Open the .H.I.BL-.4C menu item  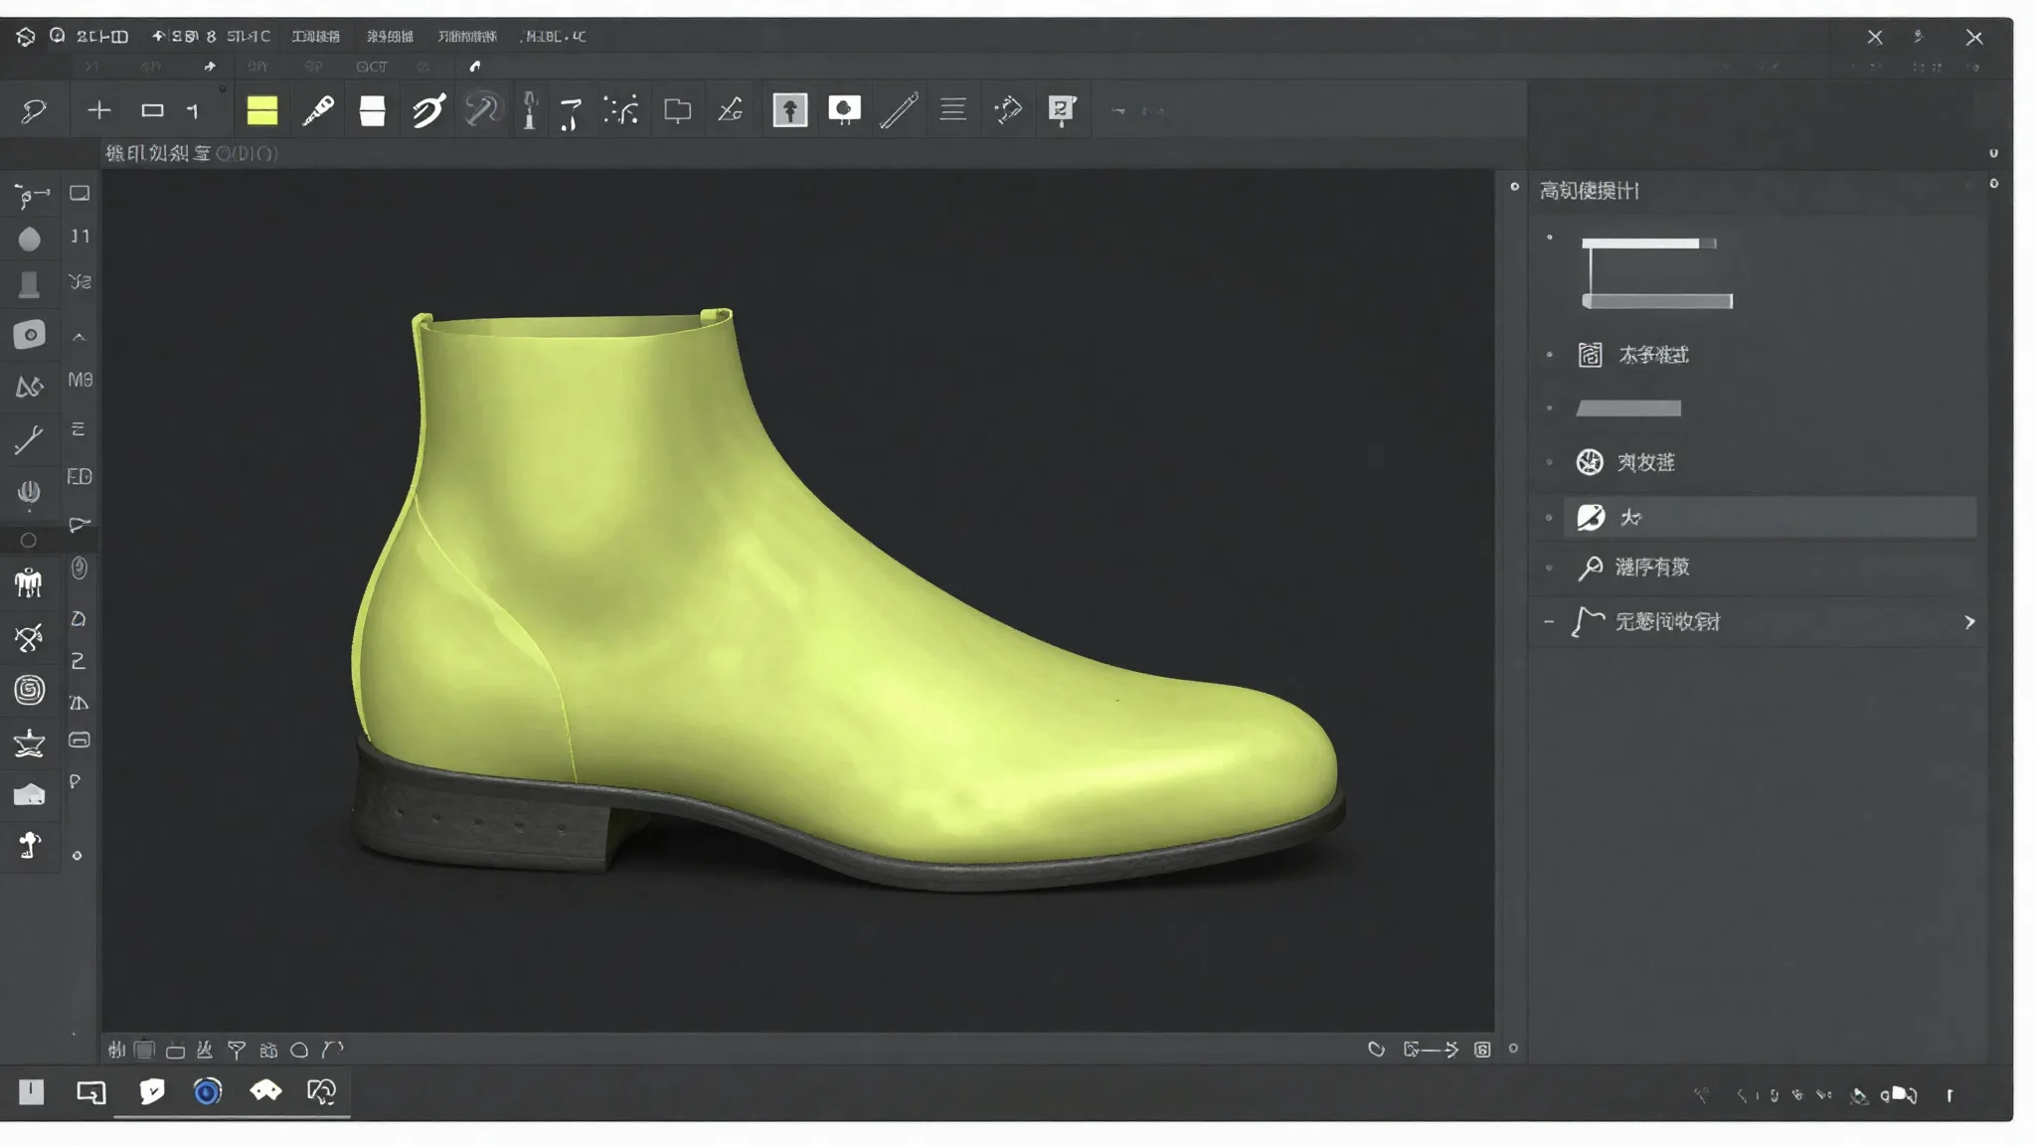pyautogui.click(x=553, y=37)
